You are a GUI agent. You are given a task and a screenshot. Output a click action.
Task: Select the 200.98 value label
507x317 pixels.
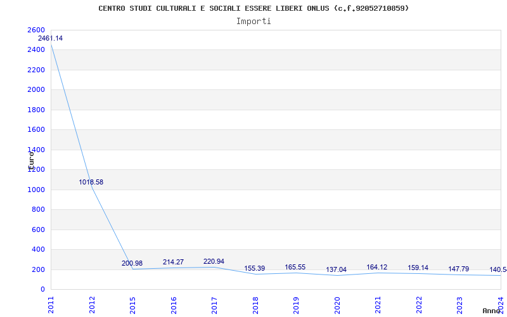point(132,264)
